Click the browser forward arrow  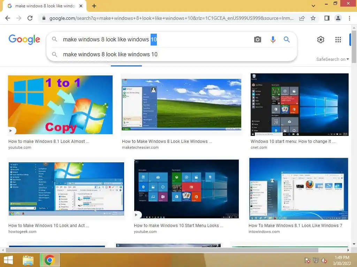coord(19,18)
